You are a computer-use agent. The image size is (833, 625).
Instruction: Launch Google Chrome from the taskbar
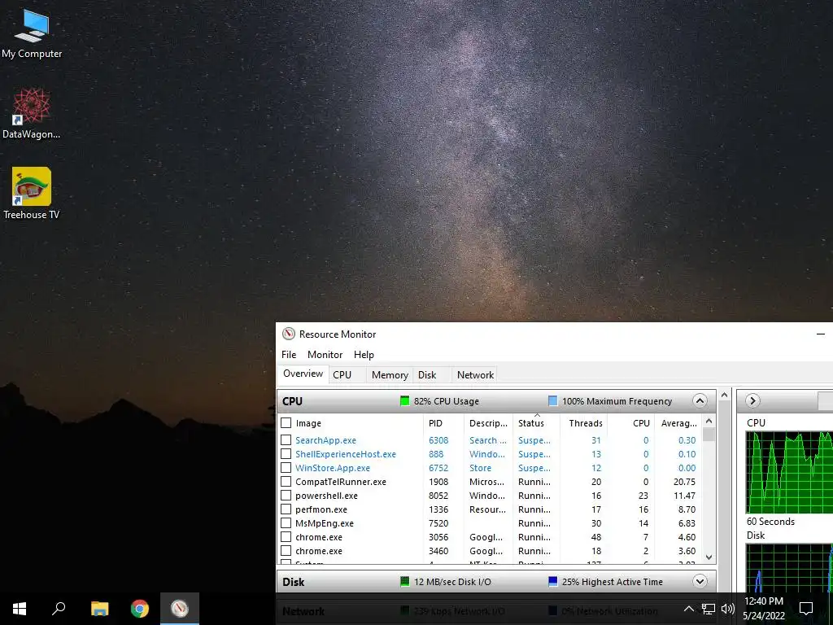140,609
